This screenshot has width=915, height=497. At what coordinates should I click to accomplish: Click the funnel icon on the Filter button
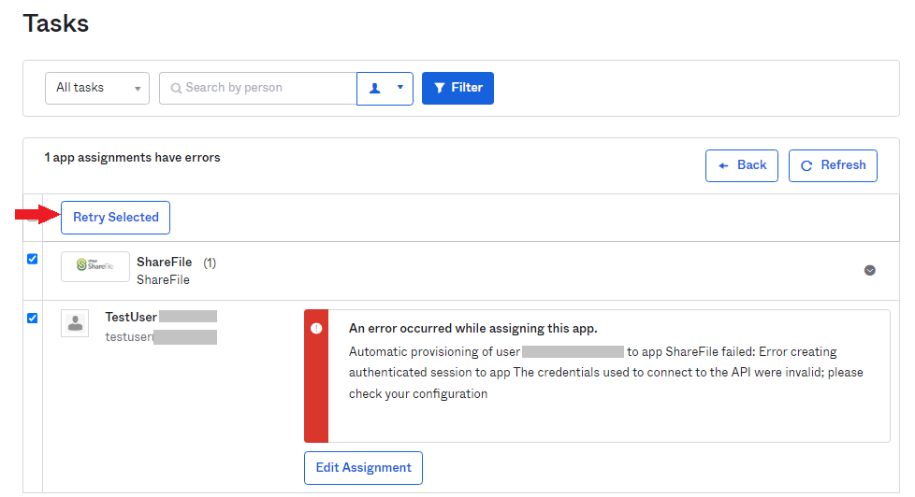[440, 88]
